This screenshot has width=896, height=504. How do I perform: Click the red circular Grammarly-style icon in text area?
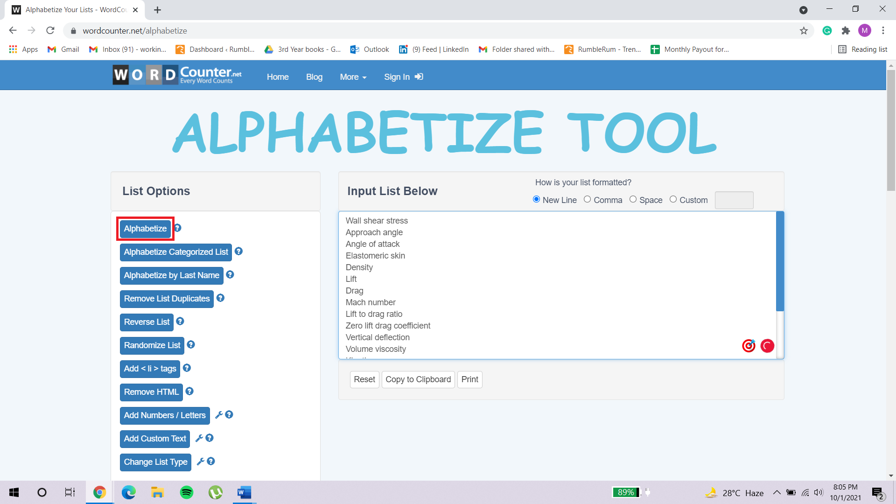click(x=767, y=346)
